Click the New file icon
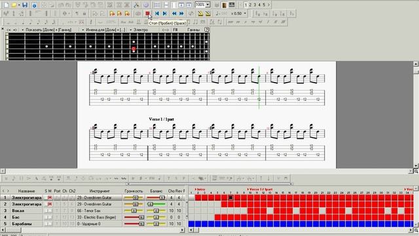The image size is (419, 236). [x=6, y=5]
